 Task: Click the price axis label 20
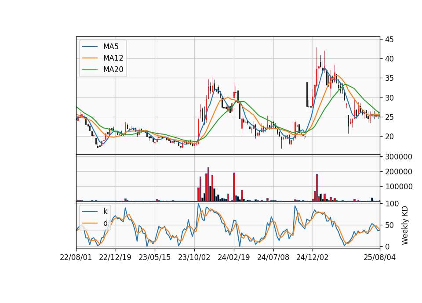tap(389, 137)
